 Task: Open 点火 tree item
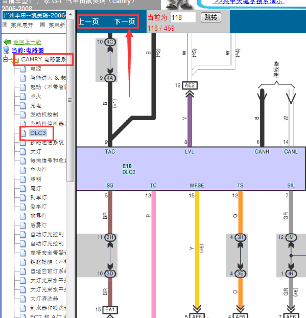pyautogui.click(x=36, y=96)
